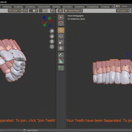Select the Annotate pencil tool
Image resolution: width=132 pixels, height=132 pixels.
61,55
